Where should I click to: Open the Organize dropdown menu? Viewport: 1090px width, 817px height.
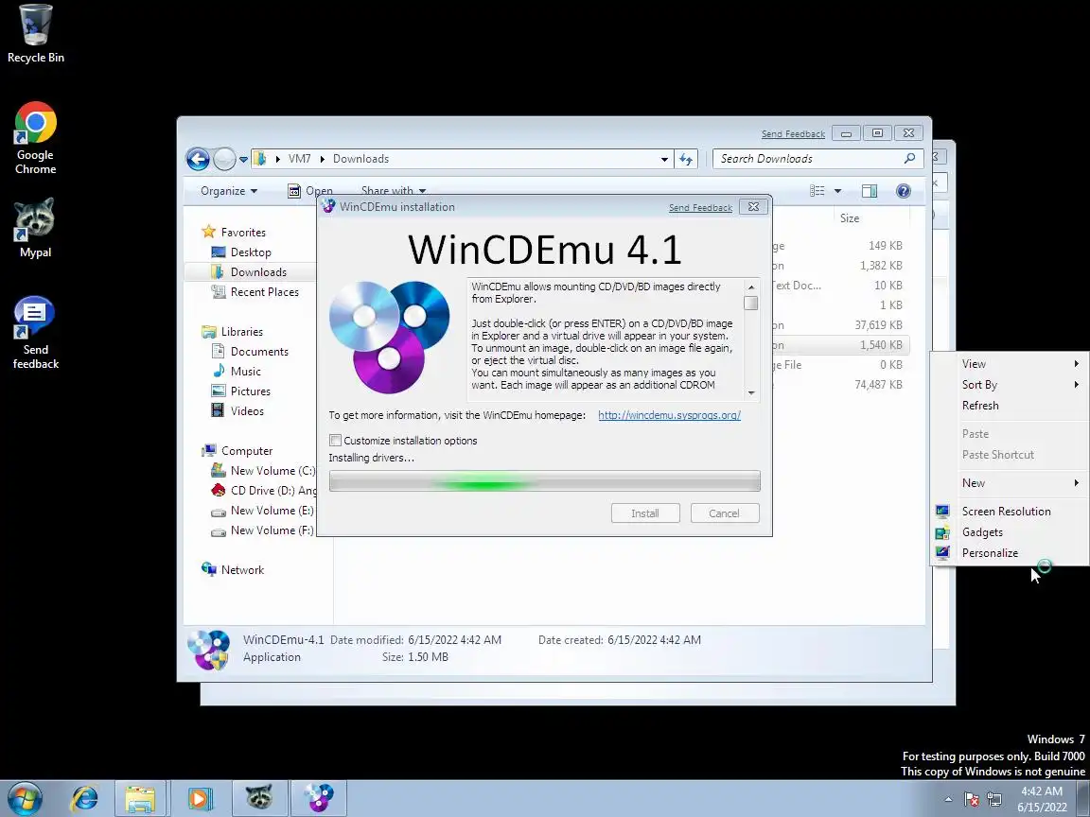229,191
